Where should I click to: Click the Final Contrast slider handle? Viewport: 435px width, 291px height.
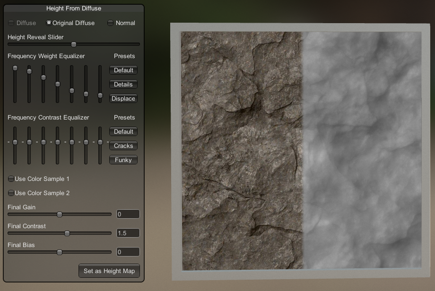67,233
